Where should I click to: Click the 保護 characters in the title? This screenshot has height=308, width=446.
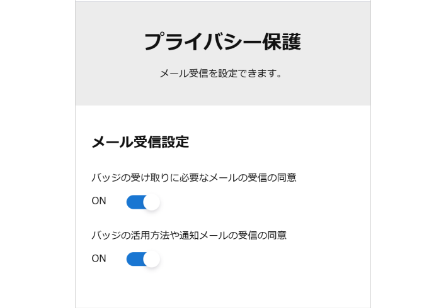pyautogui.click(x=282, y=42)
